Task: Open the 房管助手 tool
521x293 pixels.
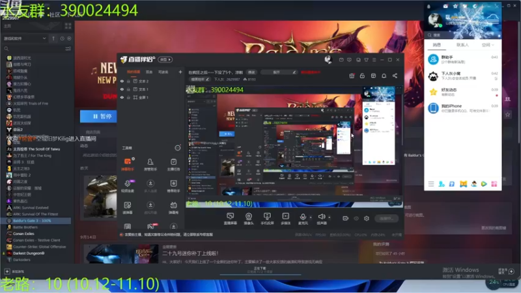Action: pyautogui.click(x=150, y=164)
